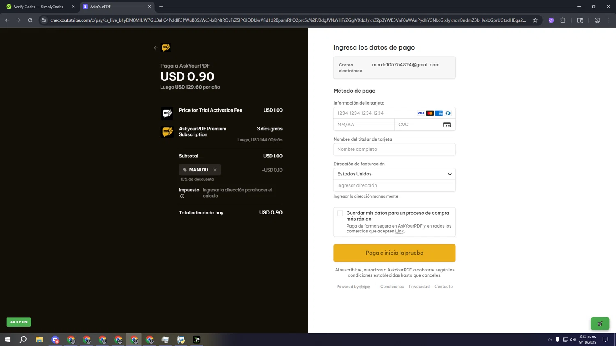Toggle the AUTO: ON button
Screen dimensions: 616x346
[x=18, y=322]
